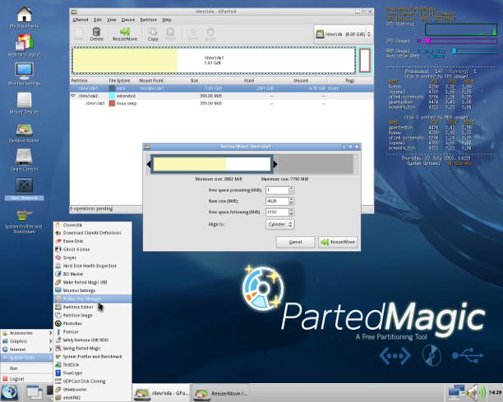
Task: Open the Device menu in GParted
Action: 128,20
